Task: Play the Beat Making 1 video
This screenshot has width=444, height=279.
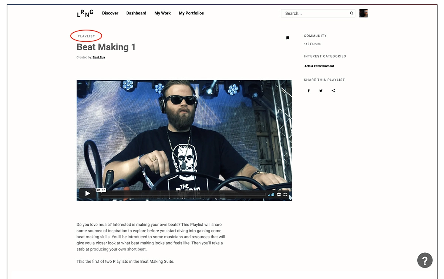Action: 87,193
